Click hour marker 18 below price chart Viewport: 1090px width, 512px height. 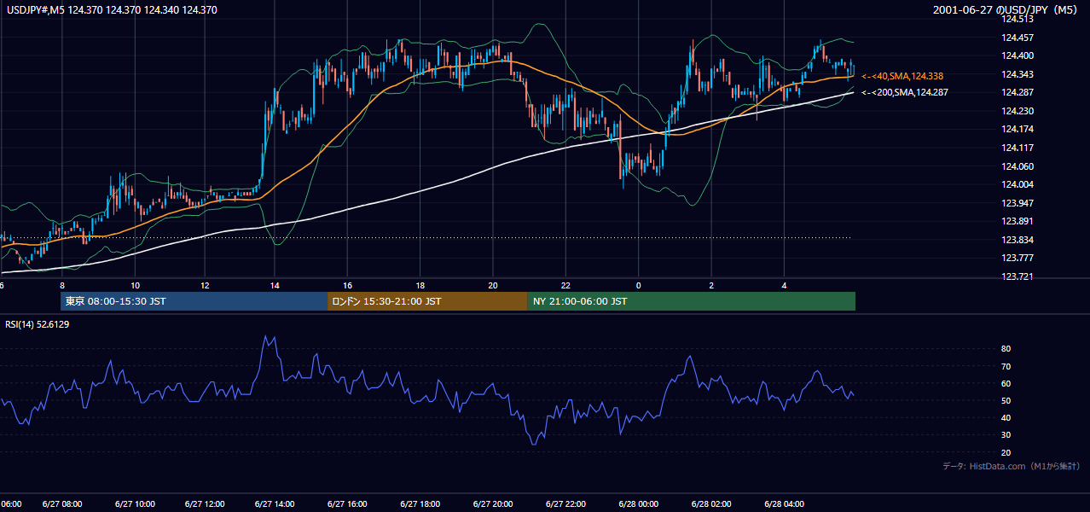pyautogui.click(x=420, y=285)
